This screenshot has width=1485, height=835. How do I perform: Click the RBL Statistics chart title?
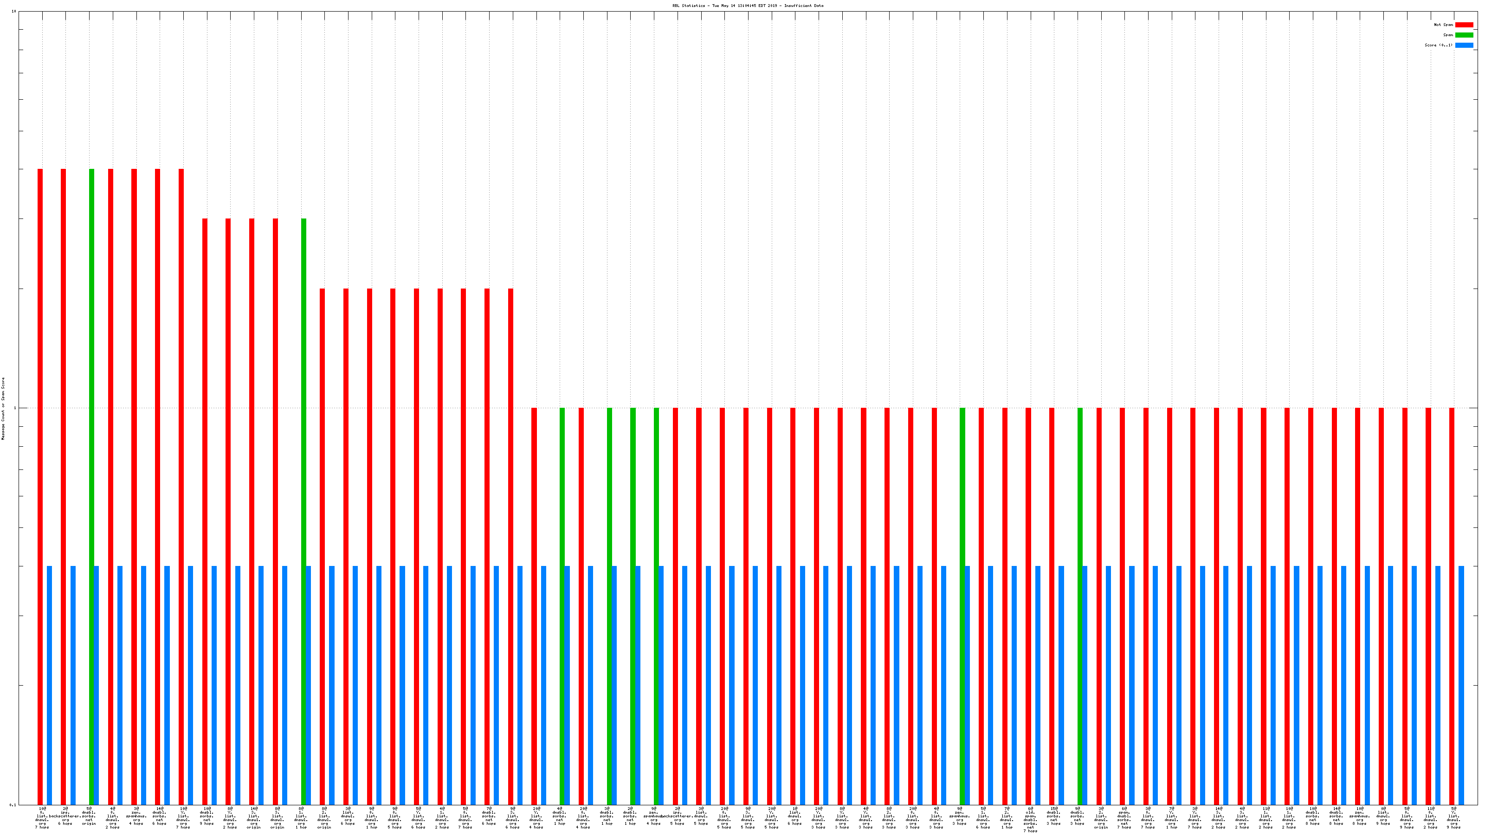click(x=747, y=6)
